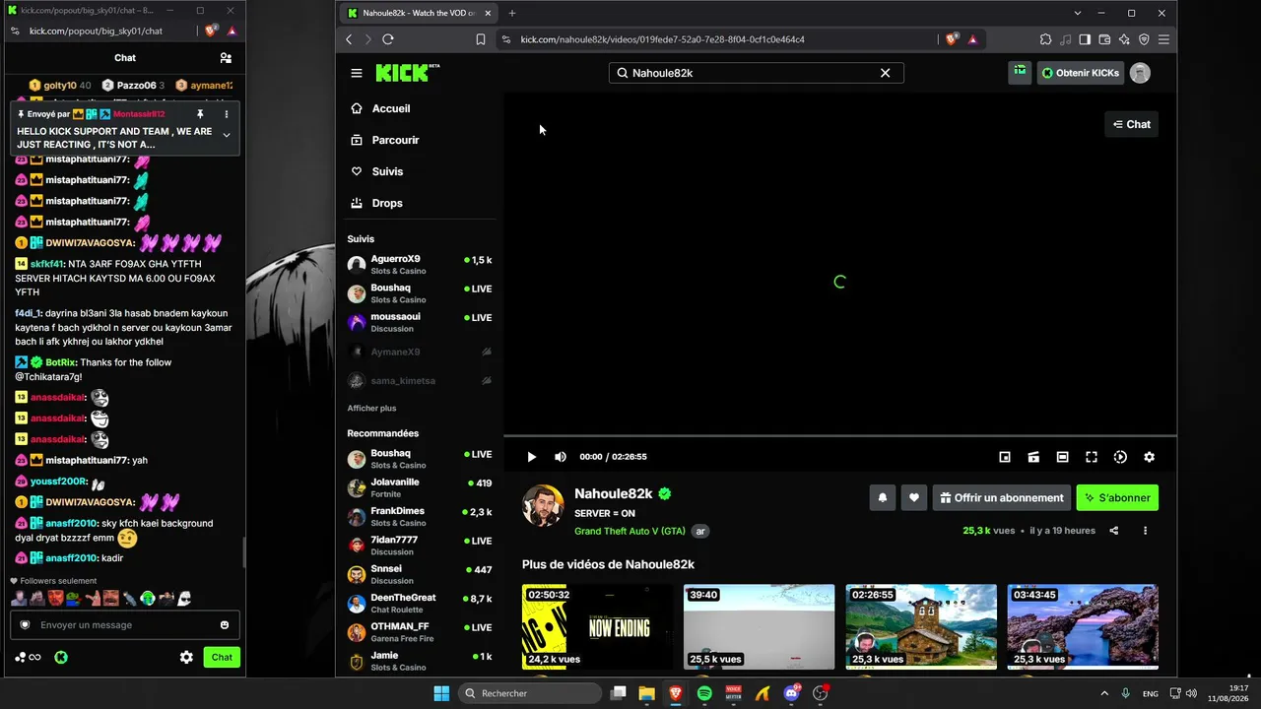Open playback speed control
Viewport: 1261px width, 709px height.
coord(1120,457)
